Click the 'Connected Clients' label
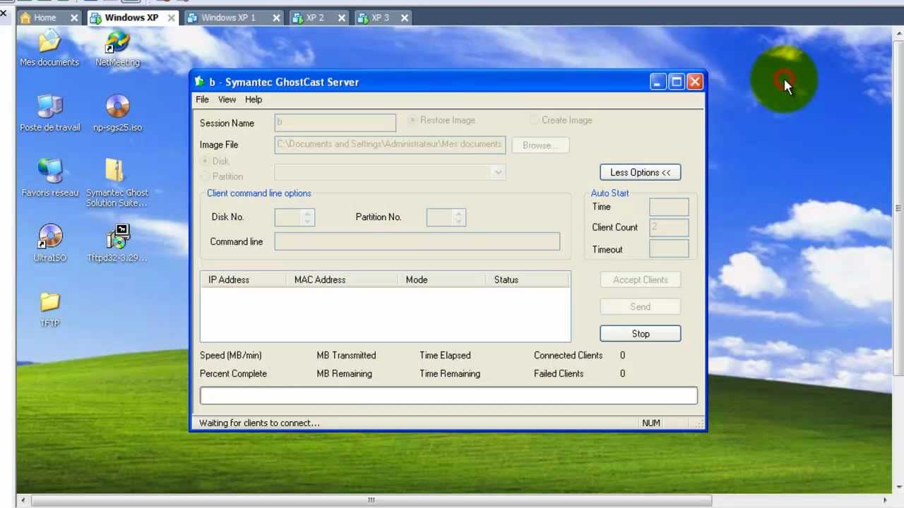This screenshot has width=904, height=508. (x=568, y=356)
